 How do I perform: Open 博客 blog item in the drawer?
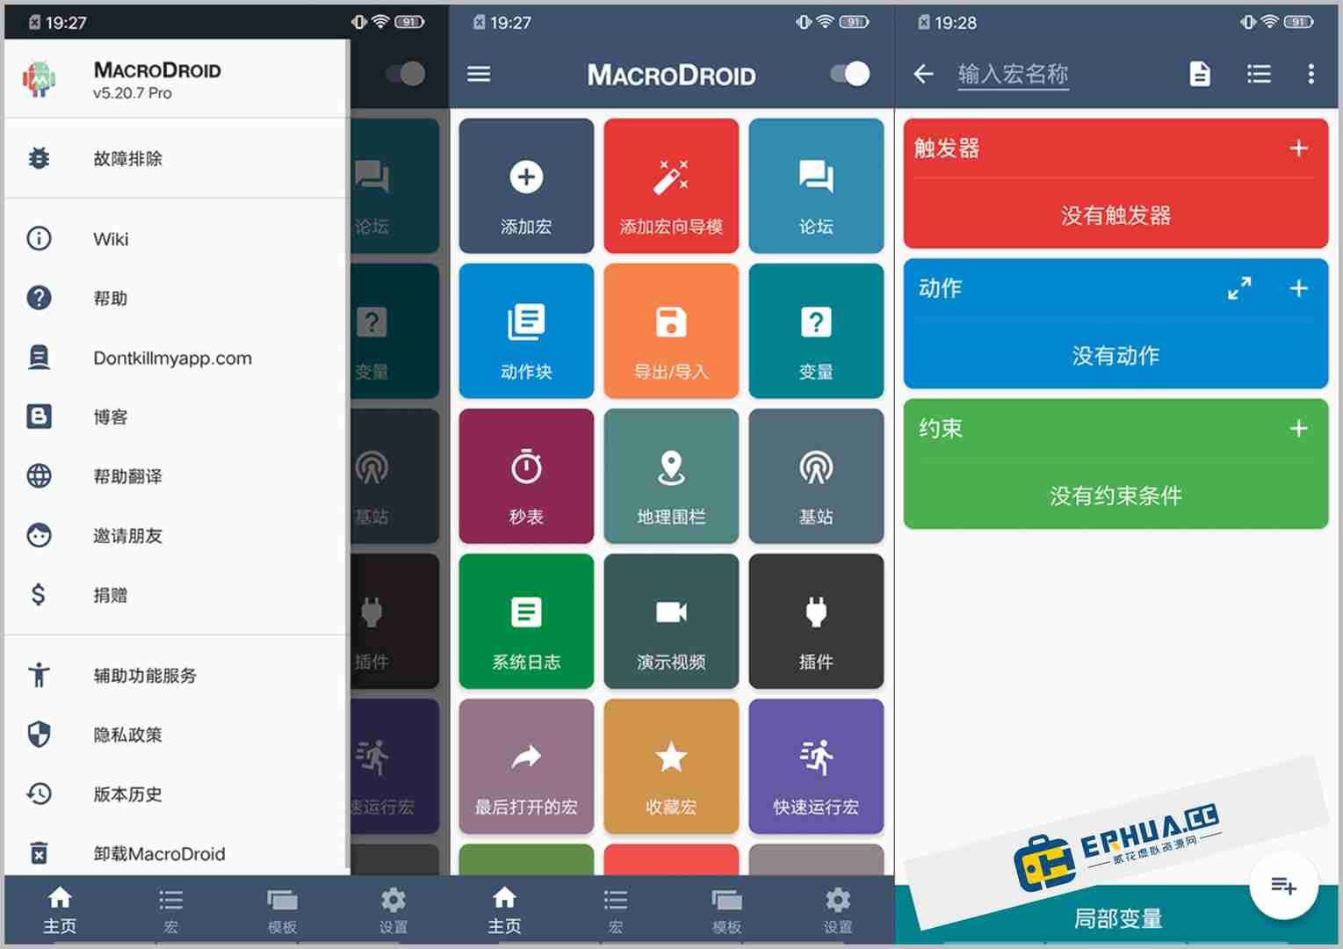pyautogui.click(x=176, y=417)
